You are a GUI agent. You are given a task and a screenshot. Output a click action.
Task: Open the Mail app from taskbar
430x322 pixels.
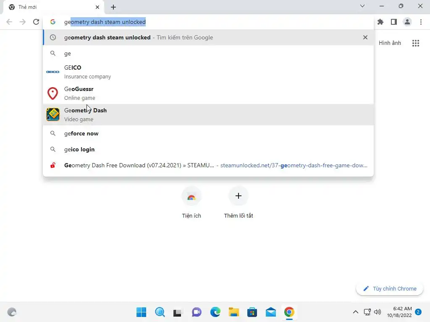click(271, 312)
